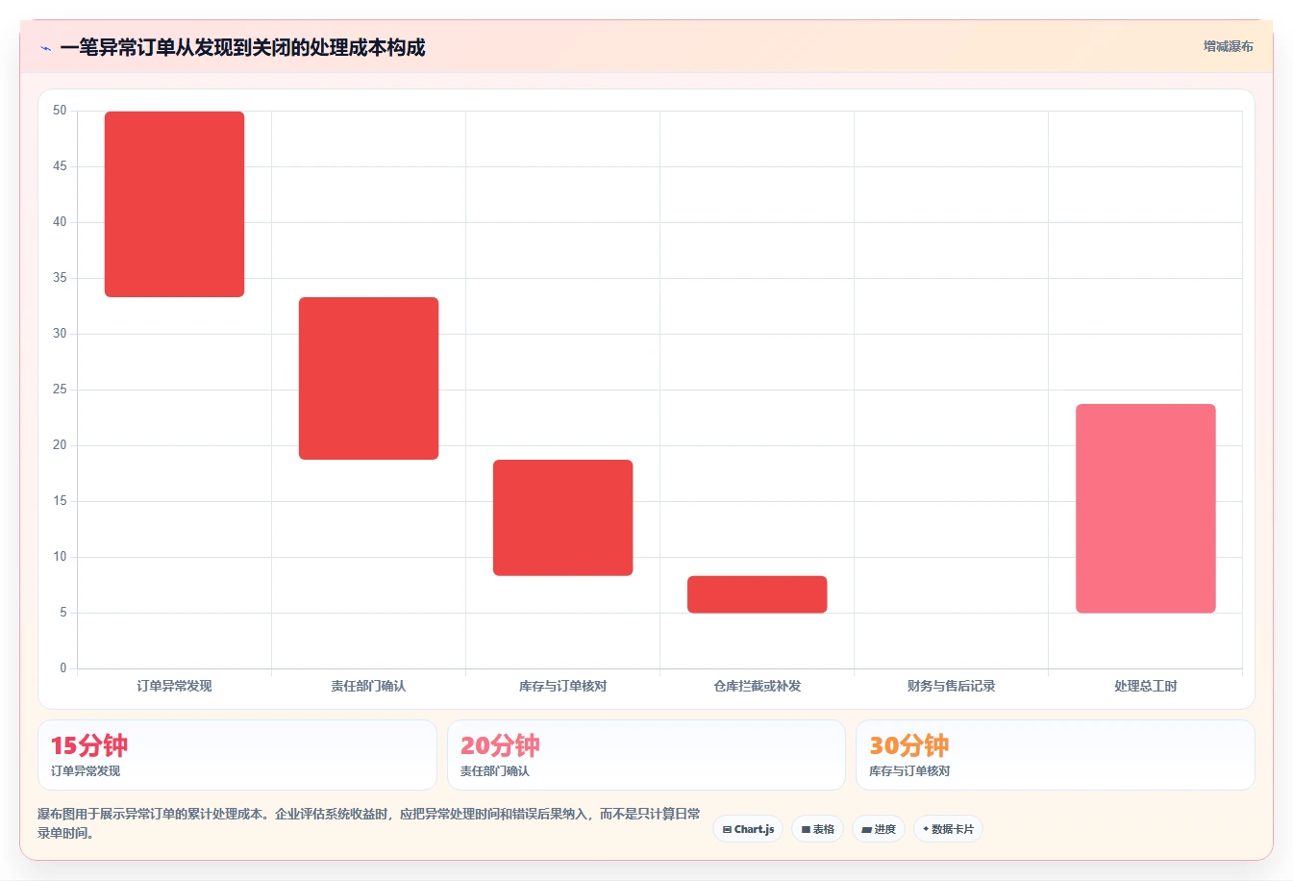This screenshot has width=1293, height=881.
Task: Click the x-axis label 仓库拦截或补发
Action: [x=757, y=686]
